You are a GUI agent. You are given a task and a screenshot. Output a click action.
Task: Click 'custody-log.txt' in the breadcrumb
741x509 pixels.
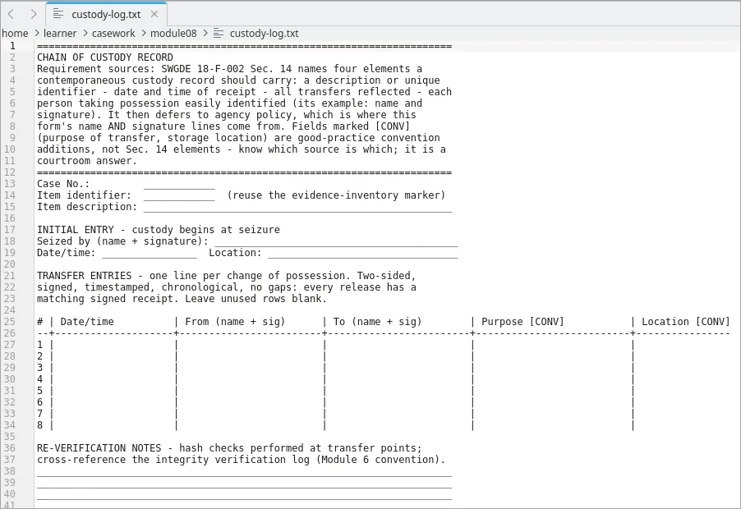[x=265, y=34]
